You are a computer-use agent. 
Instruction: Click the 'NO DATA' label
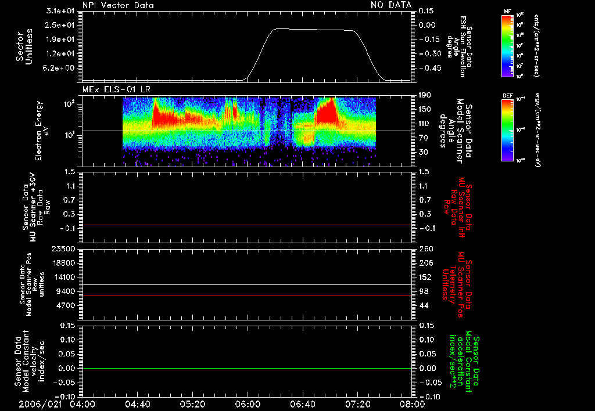pyautogui.click(x=391, y=5)
